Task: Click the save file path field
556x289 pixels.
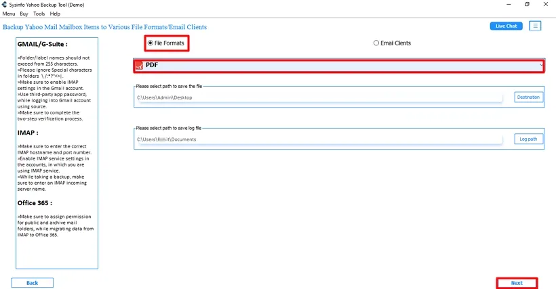Action: 319,97
